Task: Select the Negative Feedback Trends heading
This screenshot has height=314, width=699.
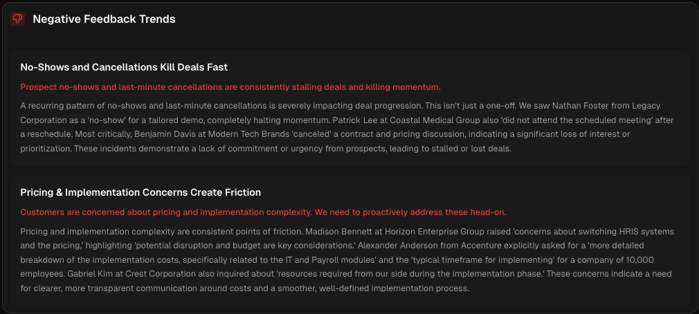Action: pos(104,19)
